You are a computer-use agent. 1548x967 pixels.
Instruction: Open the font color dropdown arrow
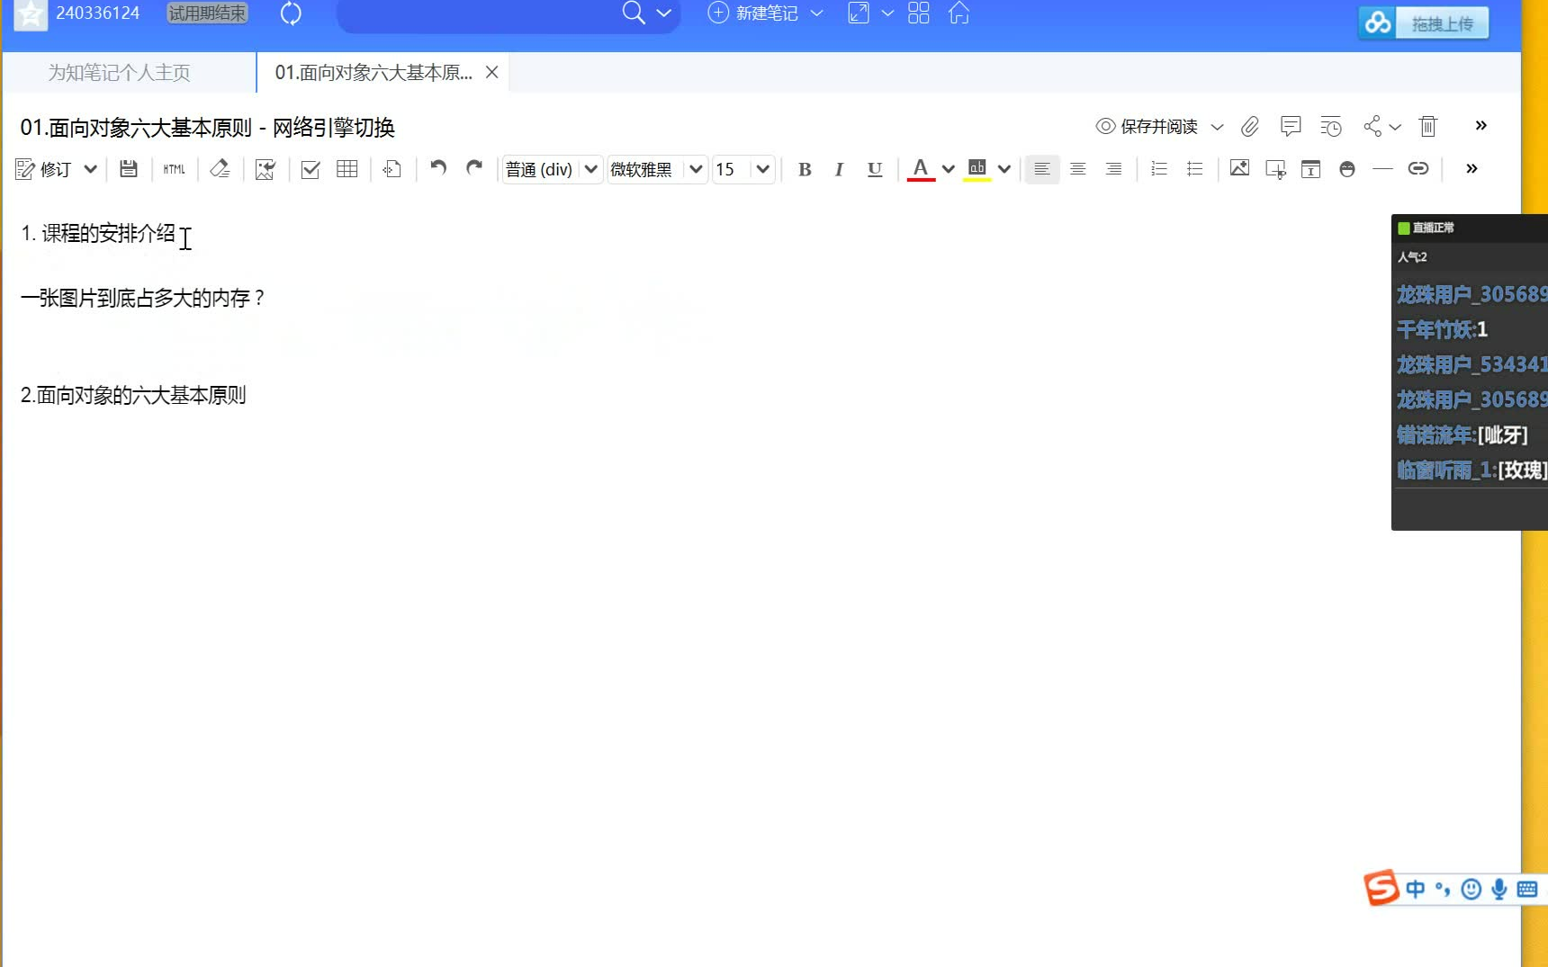[948, 169]
